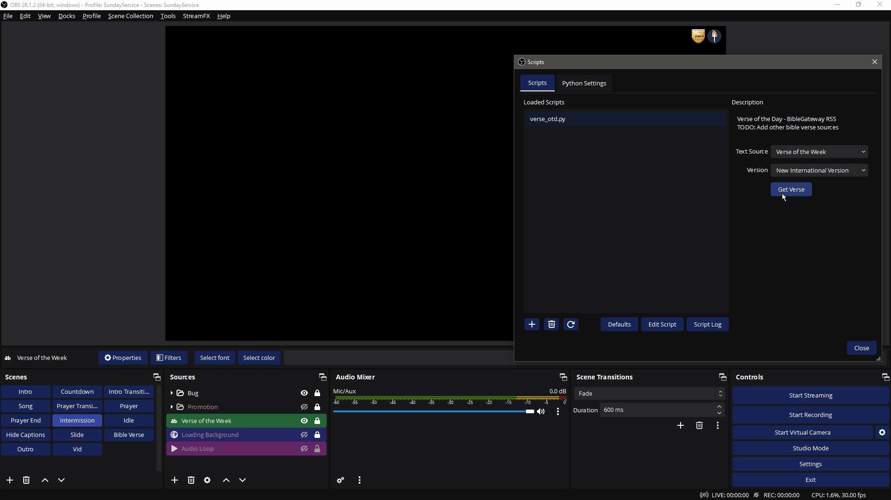The width and height of the screenshot is (891, 500).
Task: Start Streaming from Controls
Action: (810, 395)
